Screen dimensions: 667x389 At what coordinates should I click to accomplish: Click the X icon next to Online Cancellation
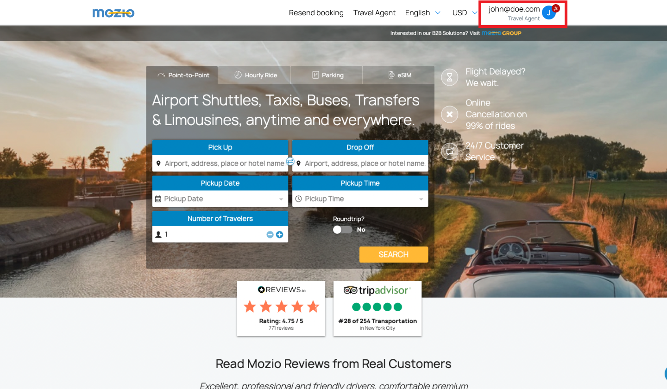[449, 114]
